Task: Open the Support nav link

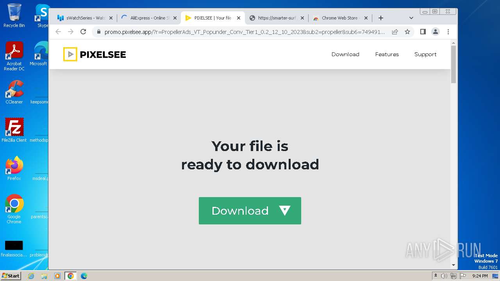Action: (x=425, y=54)
